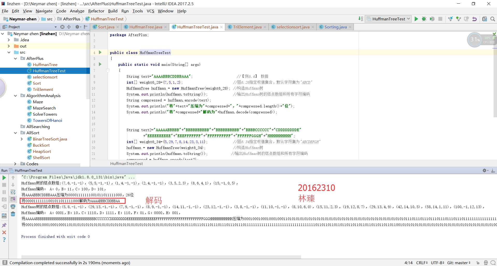
Task: Click the Git: master branch widget
Action: [x=459, y=263]
